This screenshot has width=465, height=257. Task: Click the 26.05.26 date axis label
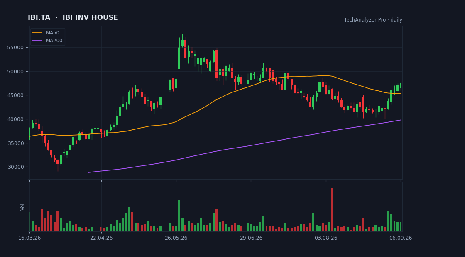(x=176, y=238)
